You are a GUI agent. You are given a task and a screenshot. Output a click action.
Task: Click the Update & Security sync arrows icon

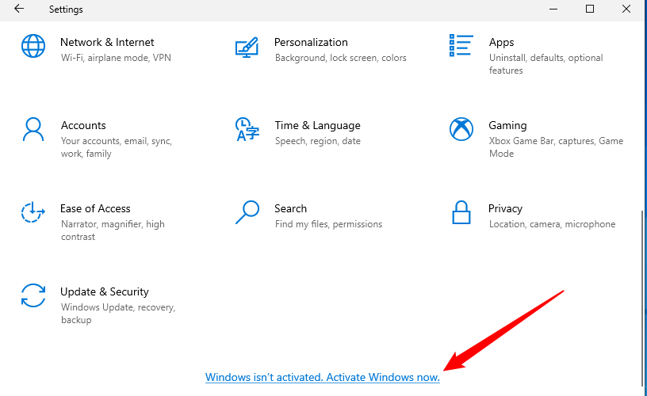(x=33, y=295)
